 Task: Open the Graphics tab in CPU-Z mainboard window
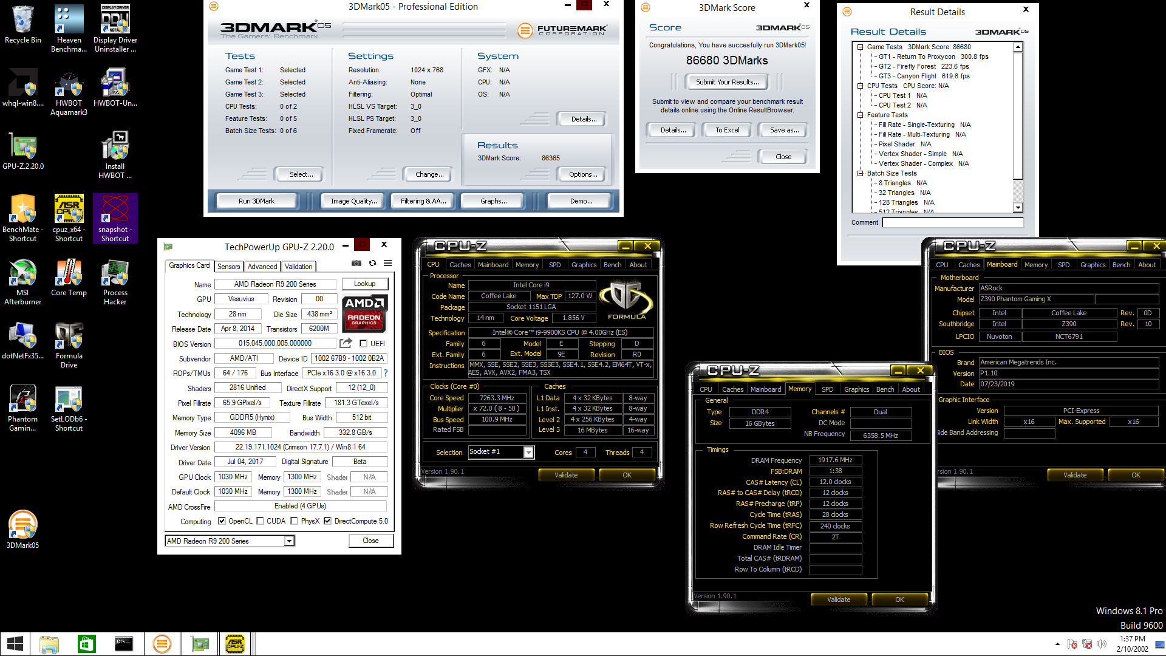[1093, 265]
